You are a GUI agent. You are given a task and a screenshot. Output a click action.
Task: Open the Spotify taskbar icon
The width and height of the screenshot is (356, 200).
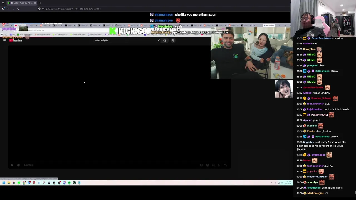tap(69, 183)
